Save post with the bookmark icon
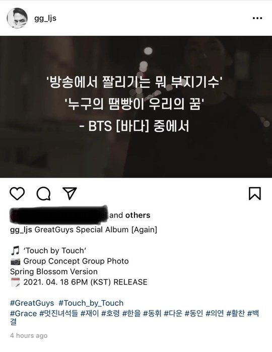Screen dimensions: 272x352 (255, 194)
